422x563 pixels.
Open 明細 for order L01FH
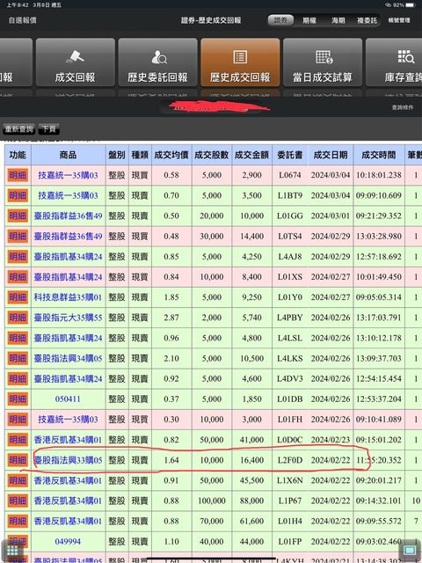pyautogui.click(x=18, y=420)
